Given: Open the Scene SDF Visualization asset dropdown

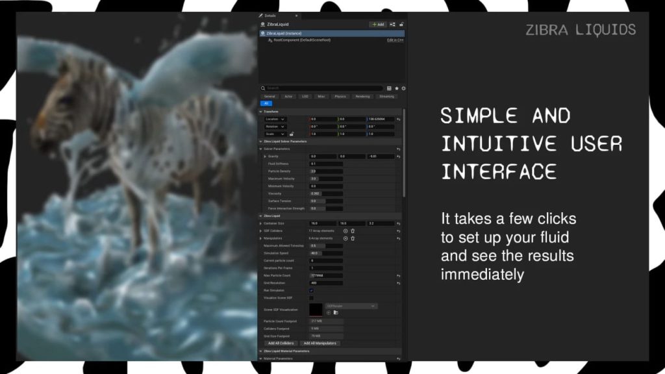Looking at the screenshot, I should click(x=351, y=306).
